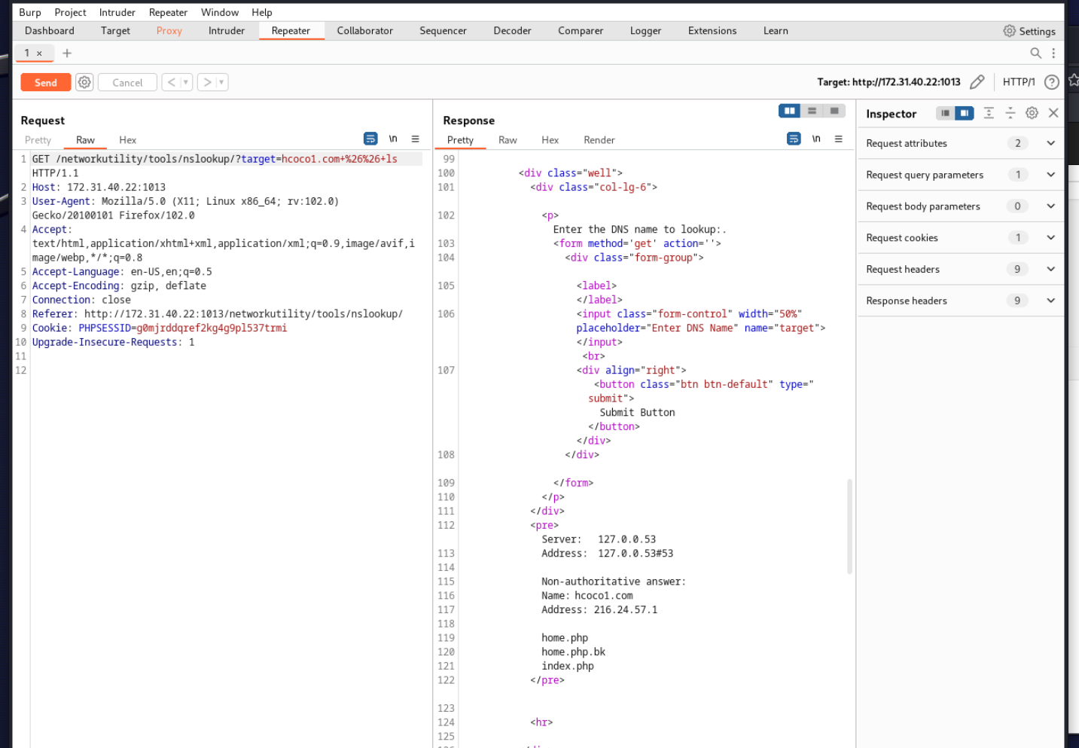Screen dimensions: 1079x748
Task: Toggle the request message wrap icon
Action: coord(370,139)
